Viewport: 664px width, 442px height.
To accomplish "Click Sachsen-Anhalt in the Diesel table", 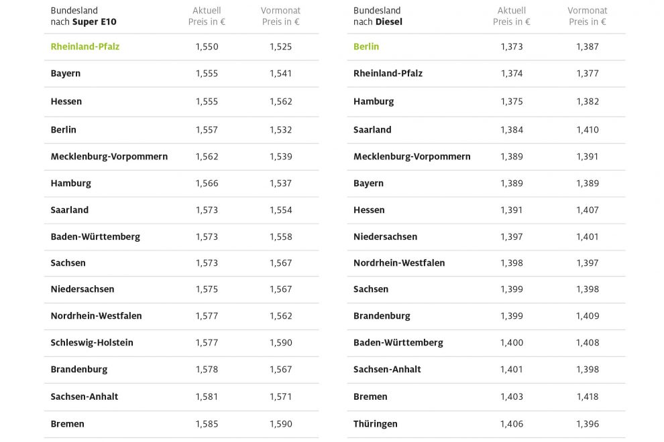I will pyautogui.click(x=387, y=370).
